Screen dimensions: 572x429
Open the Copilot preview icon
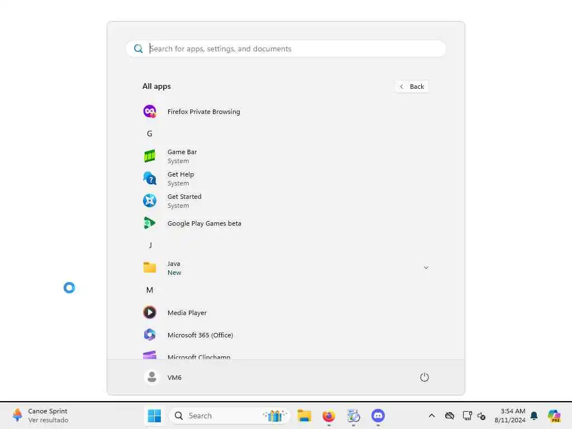pyautogui.click(x=554, y=416)
